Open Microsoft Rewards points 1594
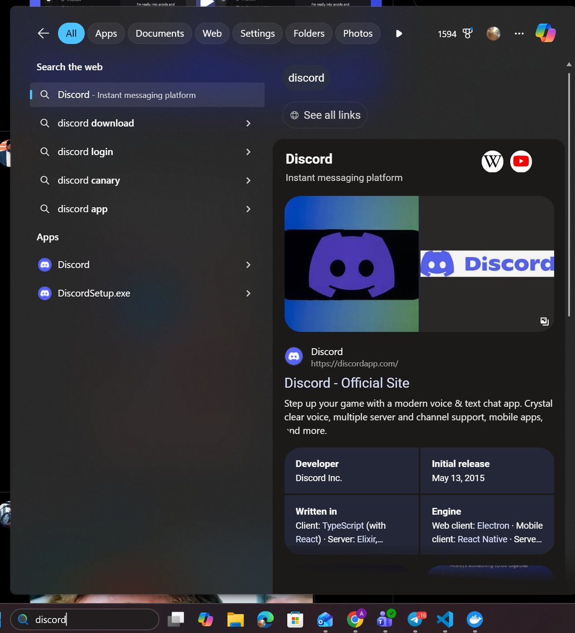The height and width of the screenshot is (633, 575). 455,34
